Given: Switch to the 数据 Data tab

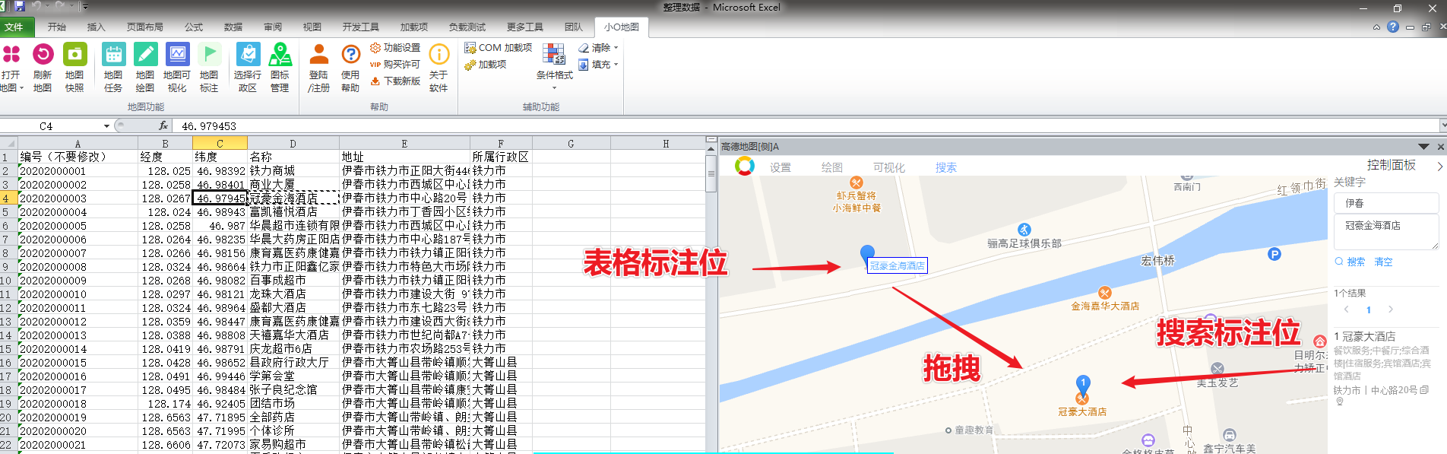Looking at the screenshot, I should tap(233, 27).
